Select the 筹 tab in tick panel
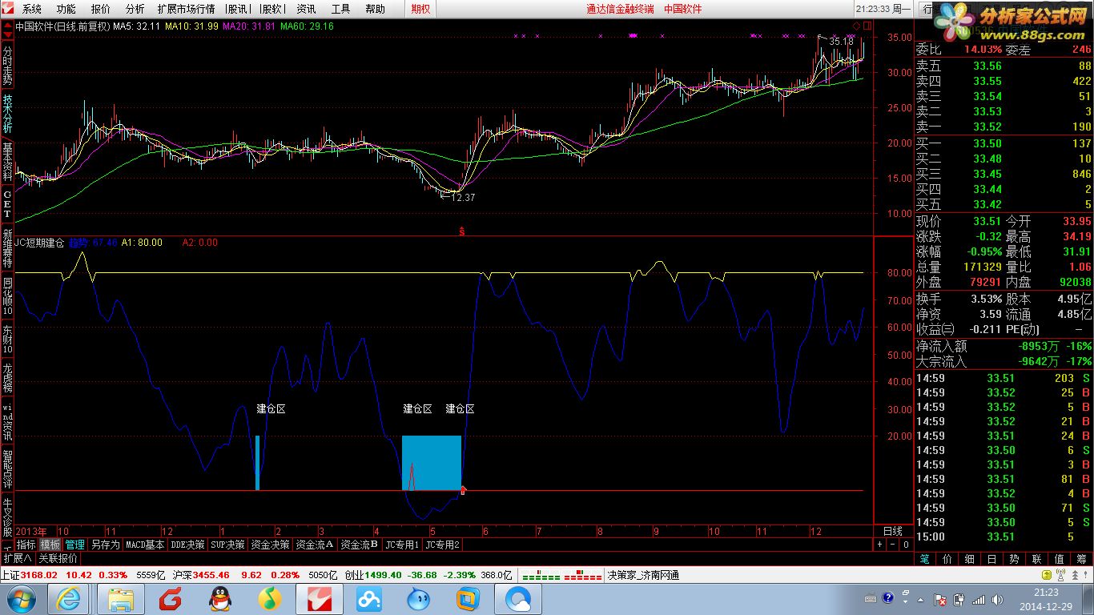The image size is (1094, 615). [x=1081, y=558]
